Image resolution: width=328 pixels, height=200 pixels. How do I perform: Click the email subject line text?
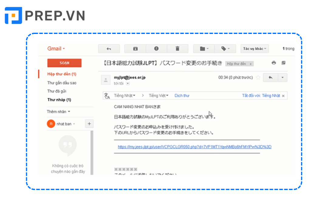(x=162, y=63)
